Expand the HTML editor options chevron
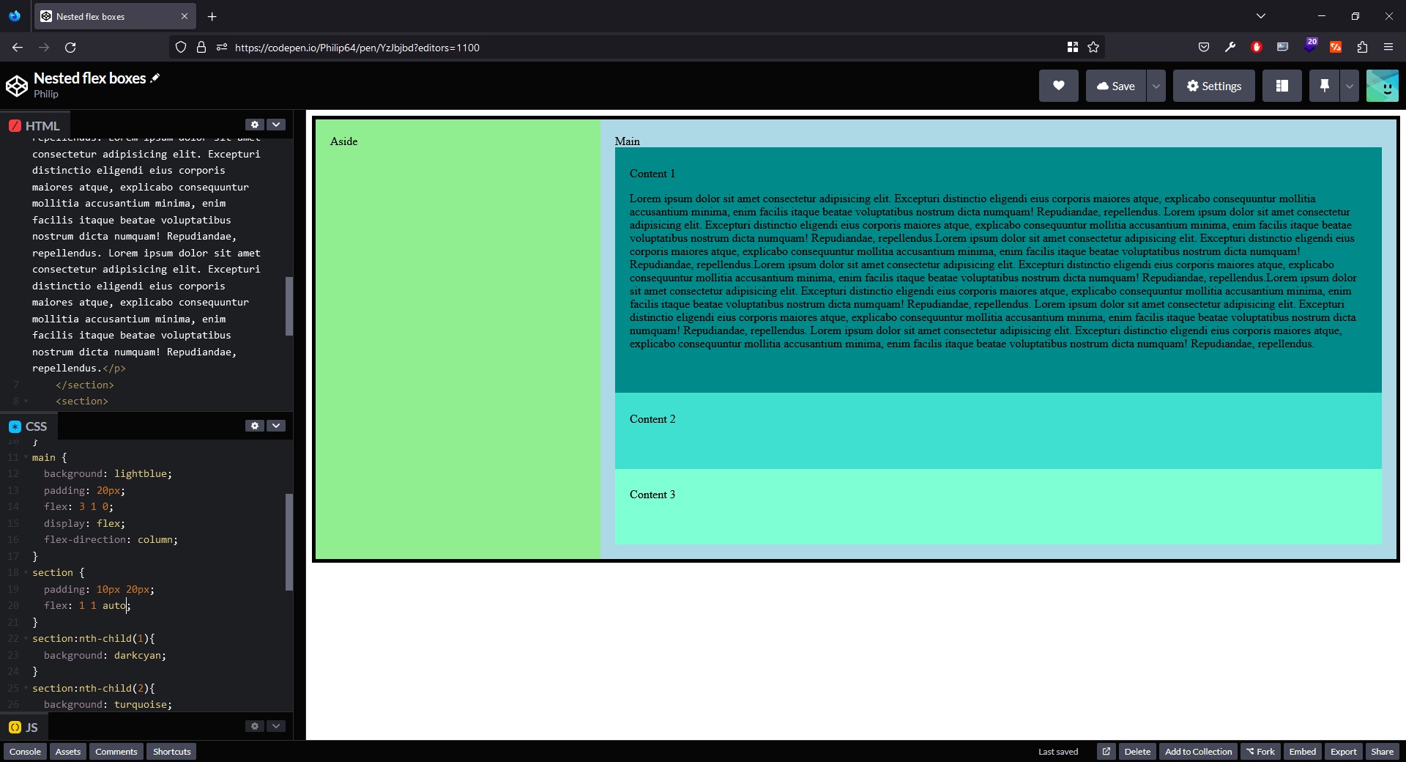 click(x=276, y=125)
